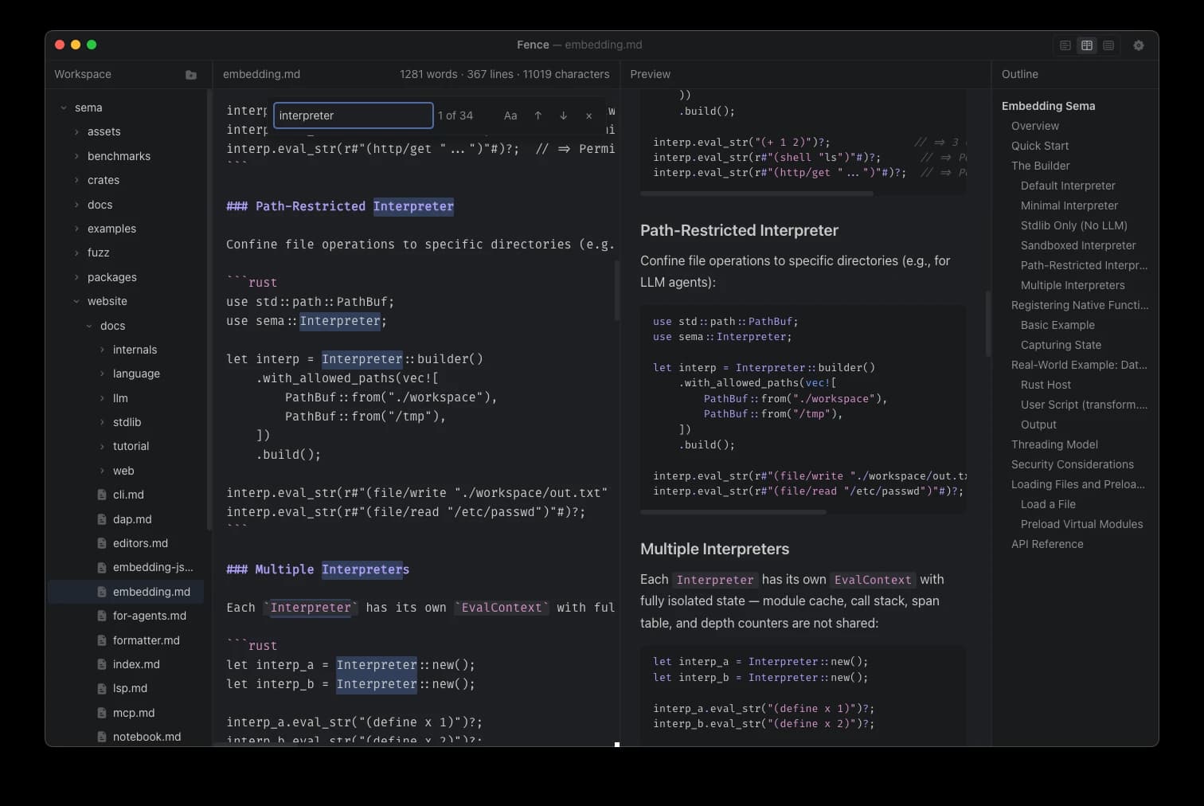Click the editor pane vertical scrollbar
This screenshot has height=806, width=1204.
pos(616,291)
